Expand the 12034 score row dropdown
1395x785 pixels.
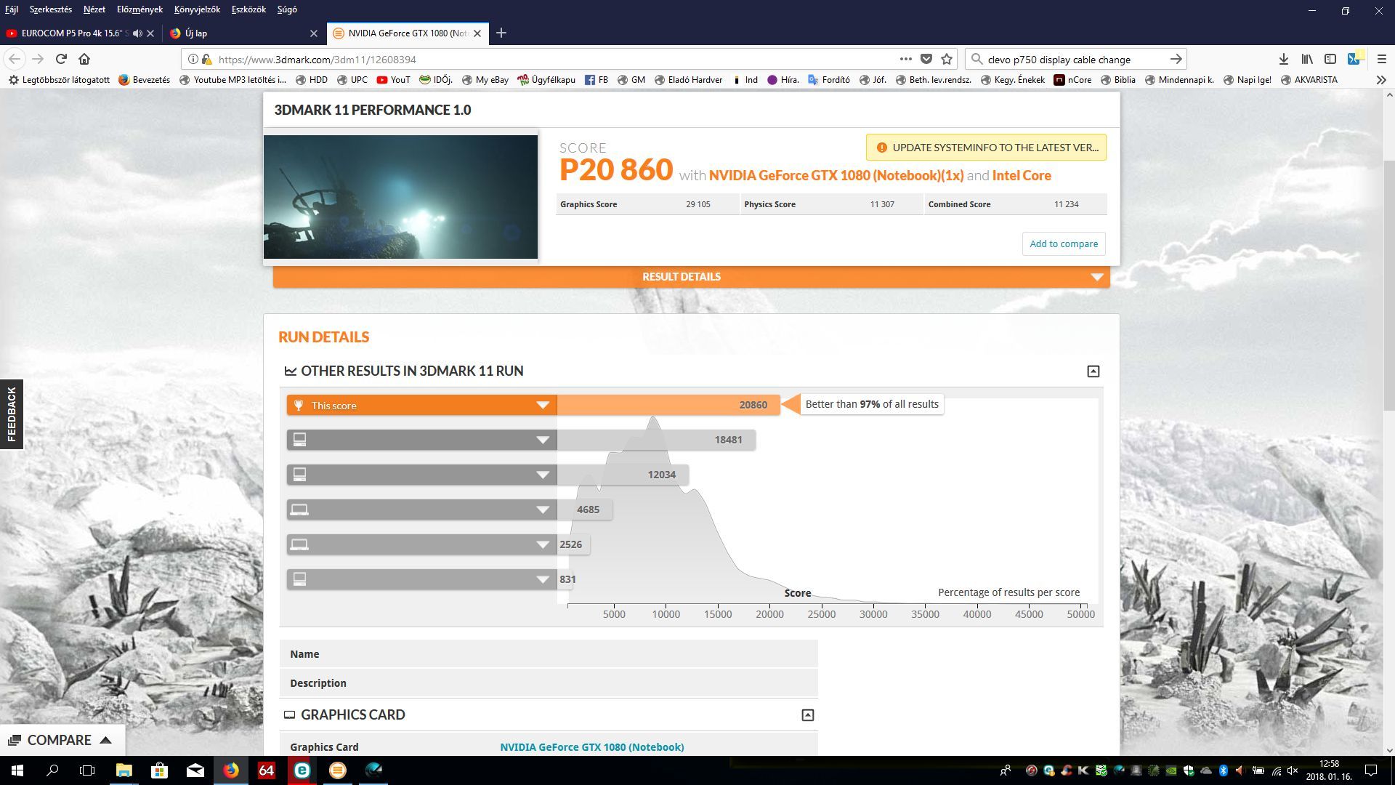tap(543, 475)
